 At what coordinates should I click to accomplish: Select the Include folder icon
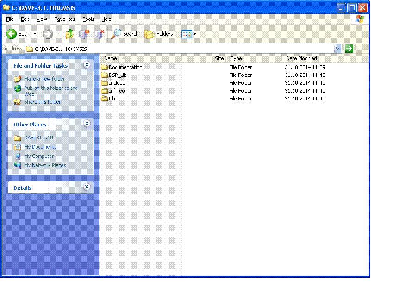(105, 83)
